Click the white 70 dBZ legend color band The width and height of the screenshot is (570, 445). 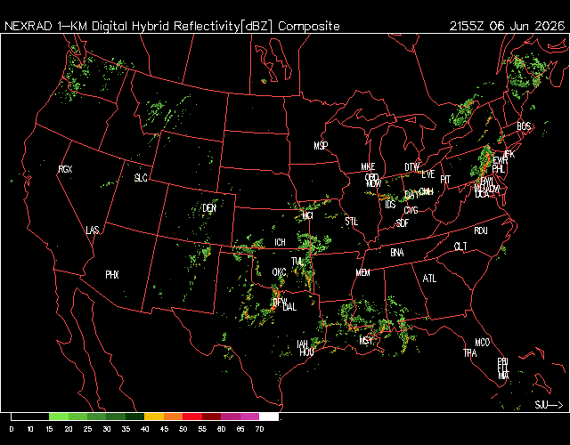(x=269, y=417)
